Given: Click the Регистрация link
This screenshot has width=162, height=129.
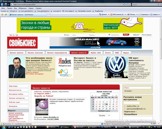Looking at the screenshot, I should click(146, 35).
